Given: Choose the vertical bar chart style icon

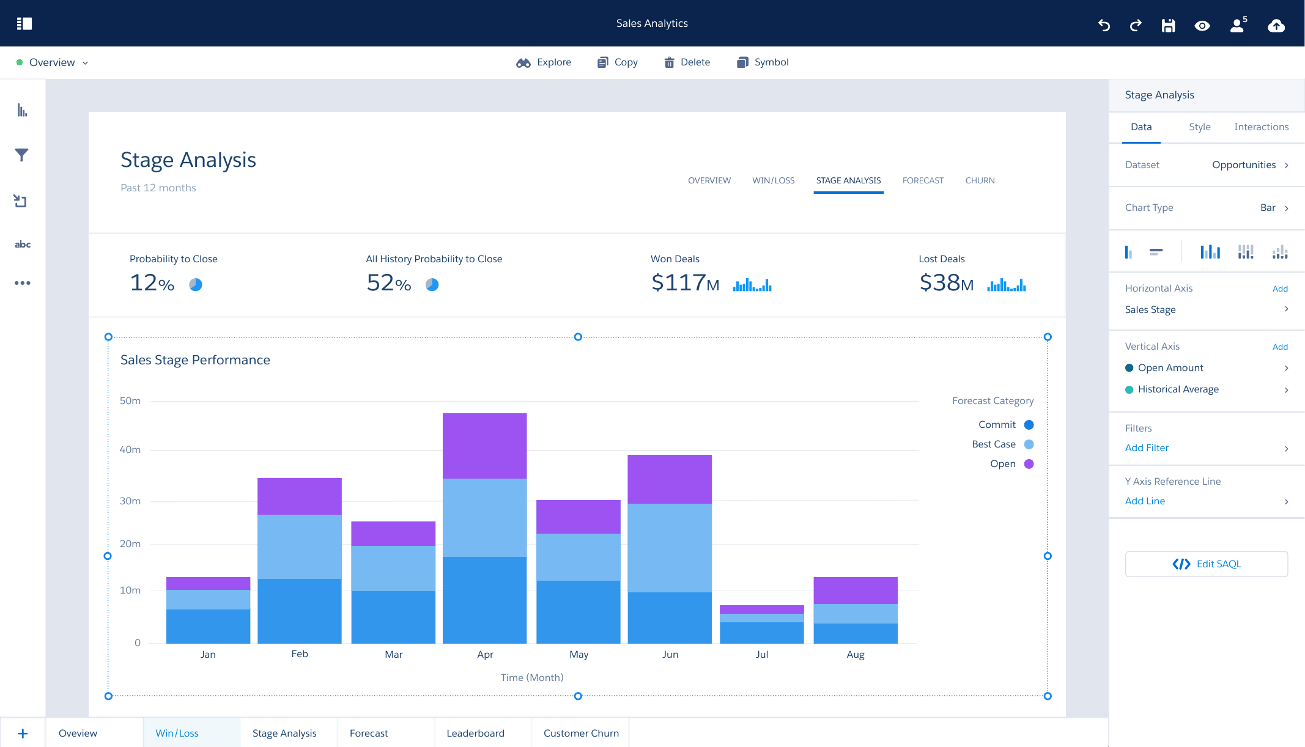Looking at the screenshot, I should (x=1128, y=252).
